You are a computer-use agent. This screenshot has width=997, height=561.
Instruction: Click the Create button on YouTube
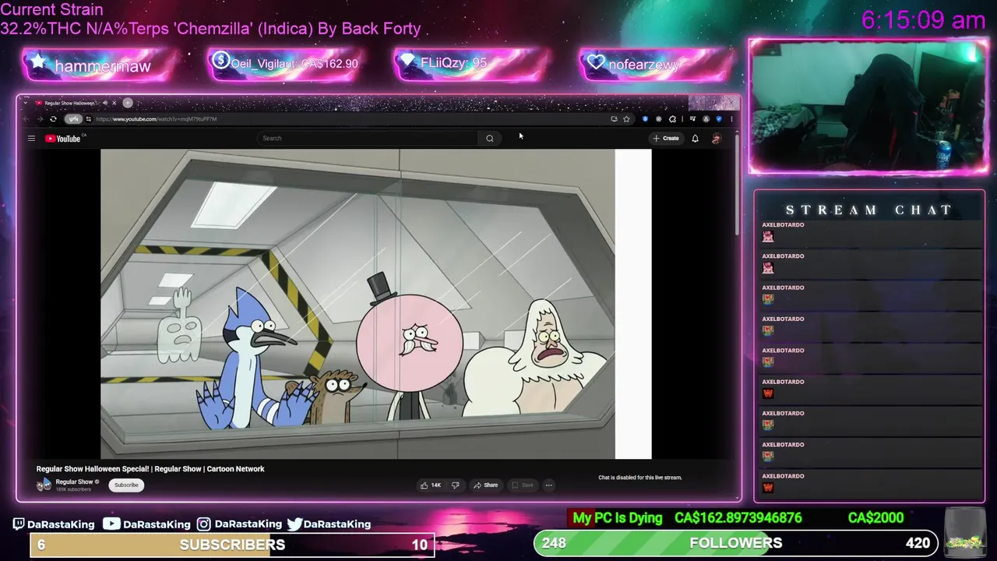(x=666, y=138)
